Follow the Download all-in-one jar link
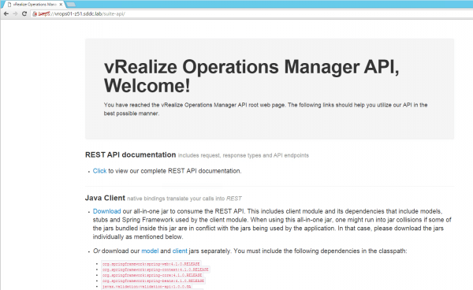473x290 pixels. (106, 211)
